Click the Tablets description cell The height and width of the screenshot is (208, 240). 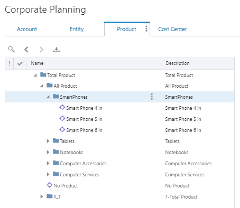[x=172, y=141]
